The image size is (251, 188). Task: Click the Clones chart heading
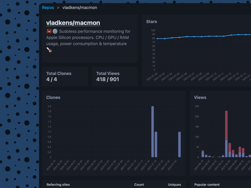(x=53, y=97)
